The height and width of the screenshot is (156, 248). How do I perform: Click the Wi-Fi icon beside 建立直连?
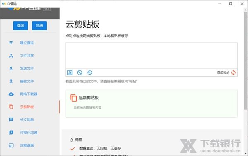11,43
